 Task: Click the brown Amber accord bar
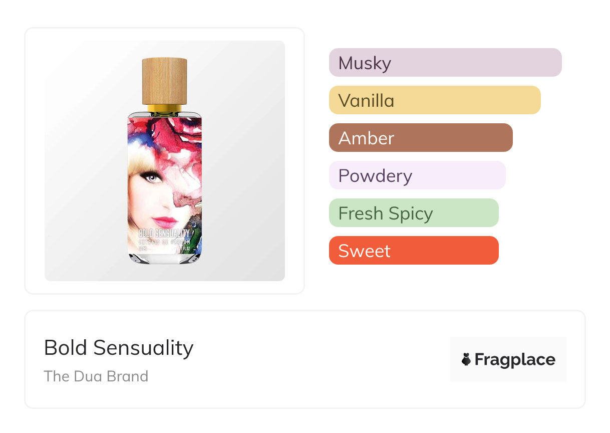coord(420,138)
